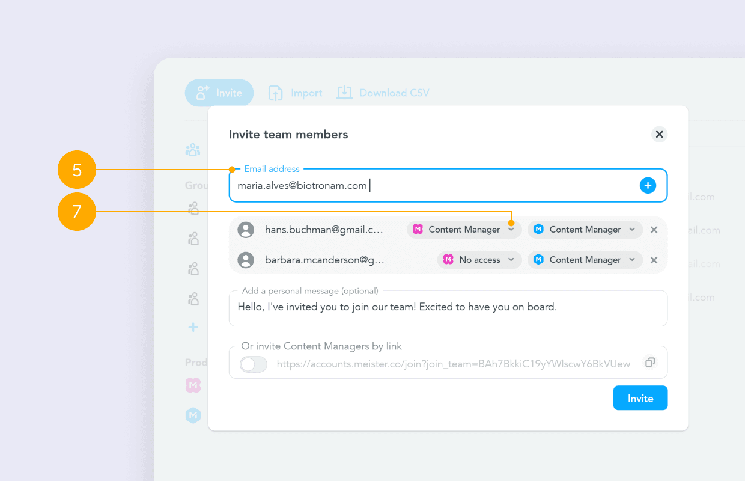Open barbara's MeisterTask Content Manager dropdown
Viewport: 745px width, 481px height.
pyautogui.click(x=585, y=260)
